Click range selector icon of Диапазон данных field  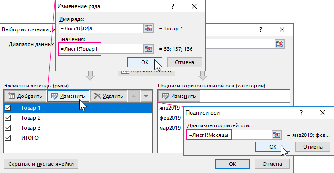coord(280,44)
